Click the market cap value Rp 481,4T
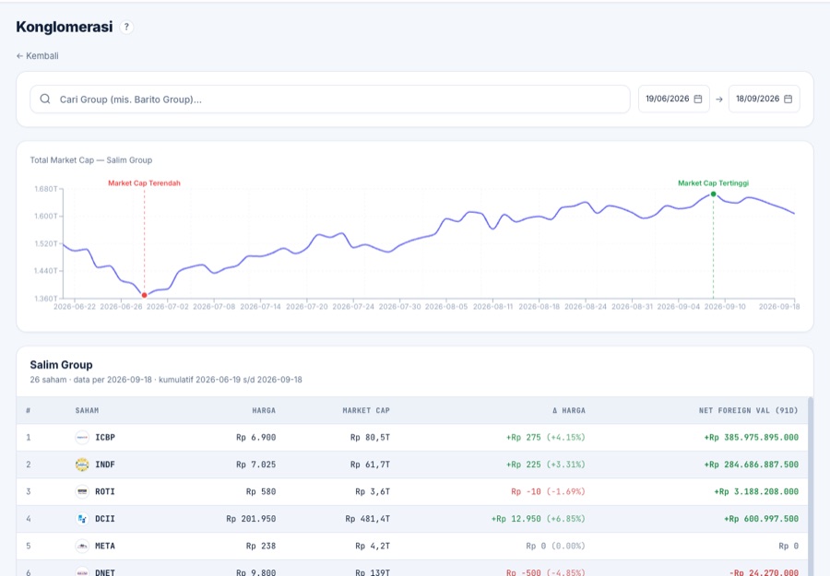The width and height of the screenshot is (830, 576). [x=367, y=519]
